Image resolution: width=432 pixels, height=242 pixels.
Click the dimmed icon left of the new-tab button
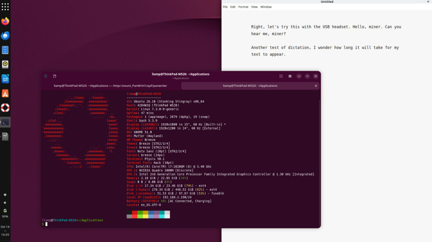(46, 76)
